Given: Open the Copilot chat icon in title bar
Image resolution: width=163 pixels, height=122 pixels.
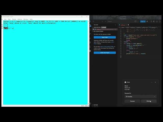Looking at the screenshot, I should [135, 21].
